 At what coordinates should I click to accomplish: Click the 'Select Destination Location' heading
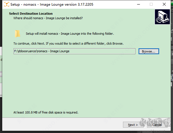(x=31, y=14)
